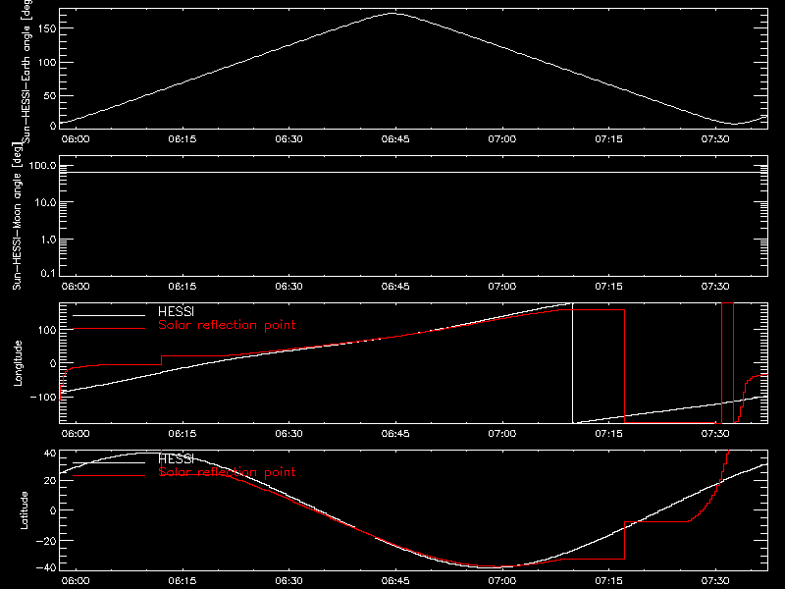Click the 150 tick on Earth angle plot
Viewport: 785px width, 589px height.
point(47,28)
